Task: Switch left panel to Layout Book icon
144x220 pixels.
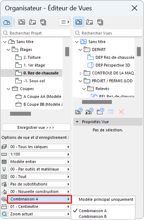Action: coord(32,22)
